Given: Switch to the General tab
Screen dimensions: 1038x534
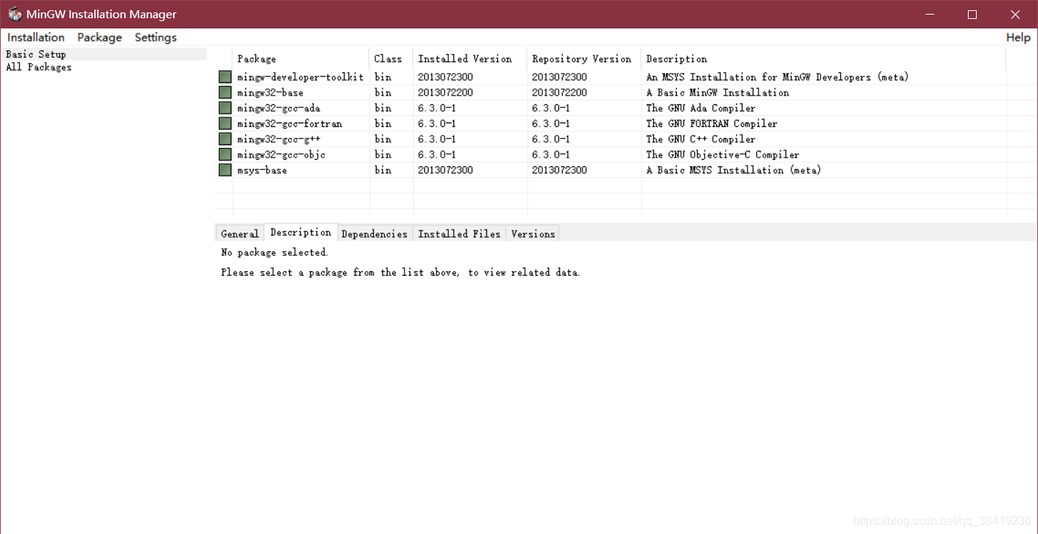Looking at the screenshot, I should 239,233.
